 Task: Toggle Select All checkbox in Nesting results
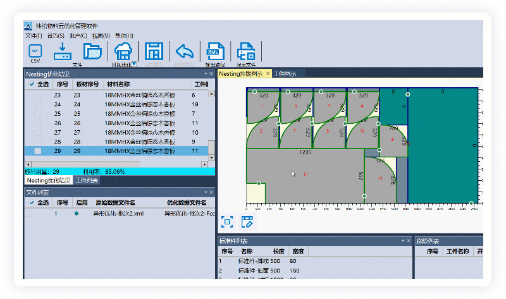[32, 84]
